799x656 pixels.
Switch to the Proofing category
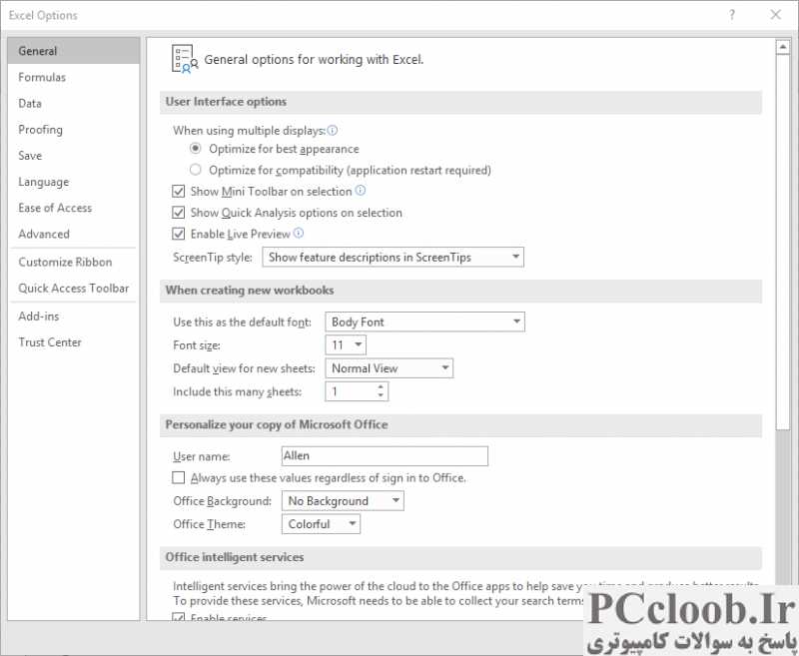click(x=74, y=130)
